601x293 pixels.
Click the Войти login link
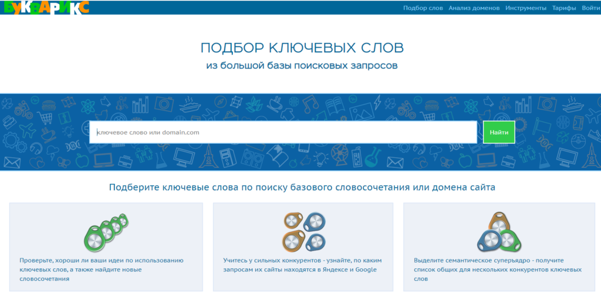point(590,8)
